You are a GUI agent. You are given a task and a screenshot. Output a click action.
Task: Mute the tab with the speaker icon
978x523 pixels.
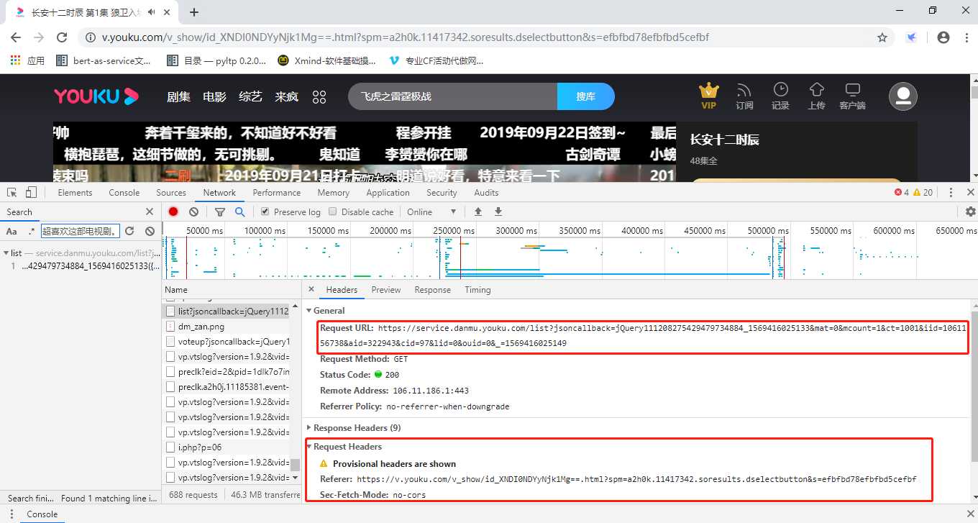click(x=151, y=12)
